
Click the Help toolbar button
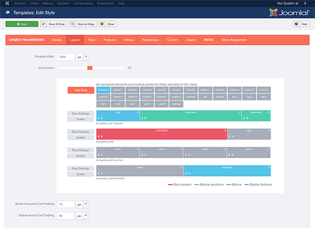coord(301,24)
